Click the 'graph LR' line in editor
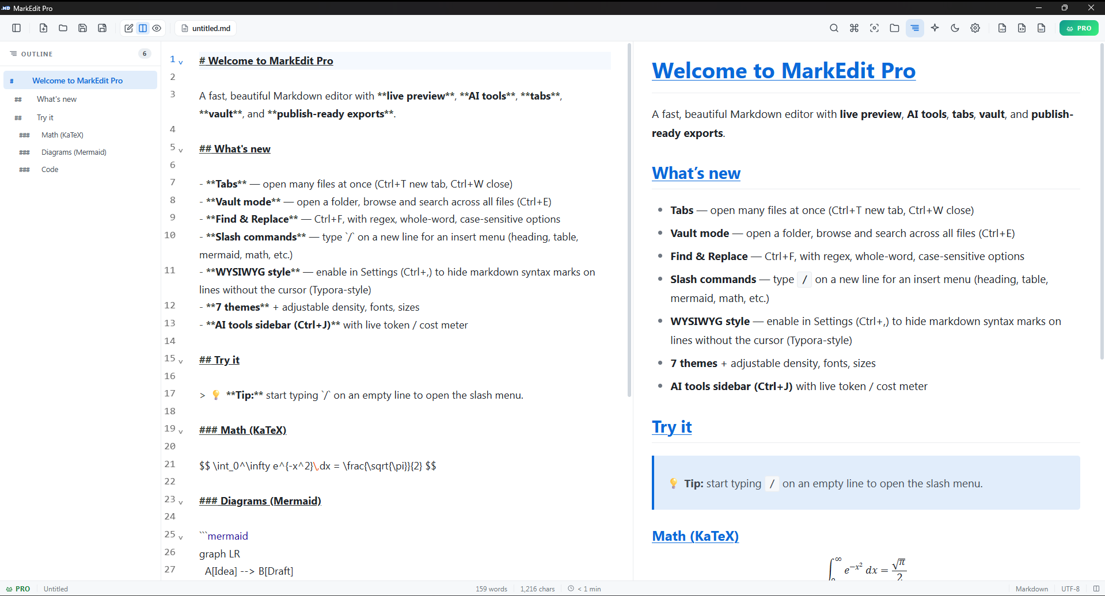The image size is (1105, 596). (x=220, y=554)
